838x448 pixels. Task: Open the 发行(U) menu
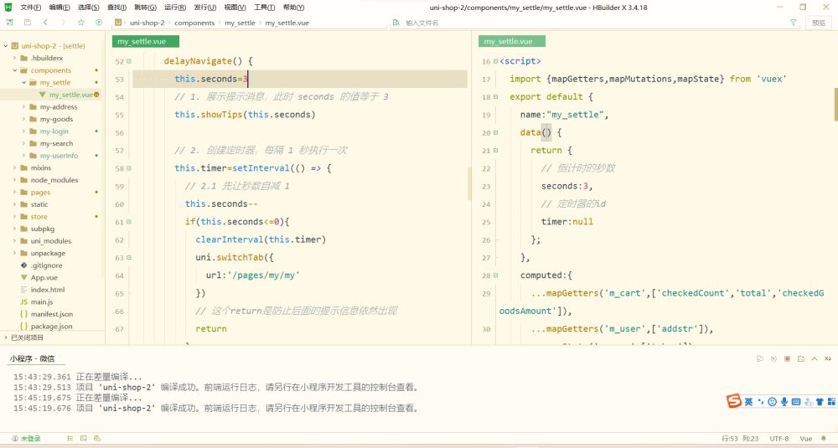tap(204, 8)
